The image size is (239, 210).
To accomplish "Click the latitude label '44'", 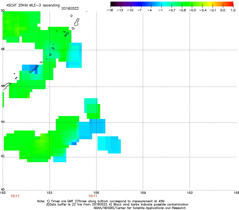I will [x=3, y=122].
